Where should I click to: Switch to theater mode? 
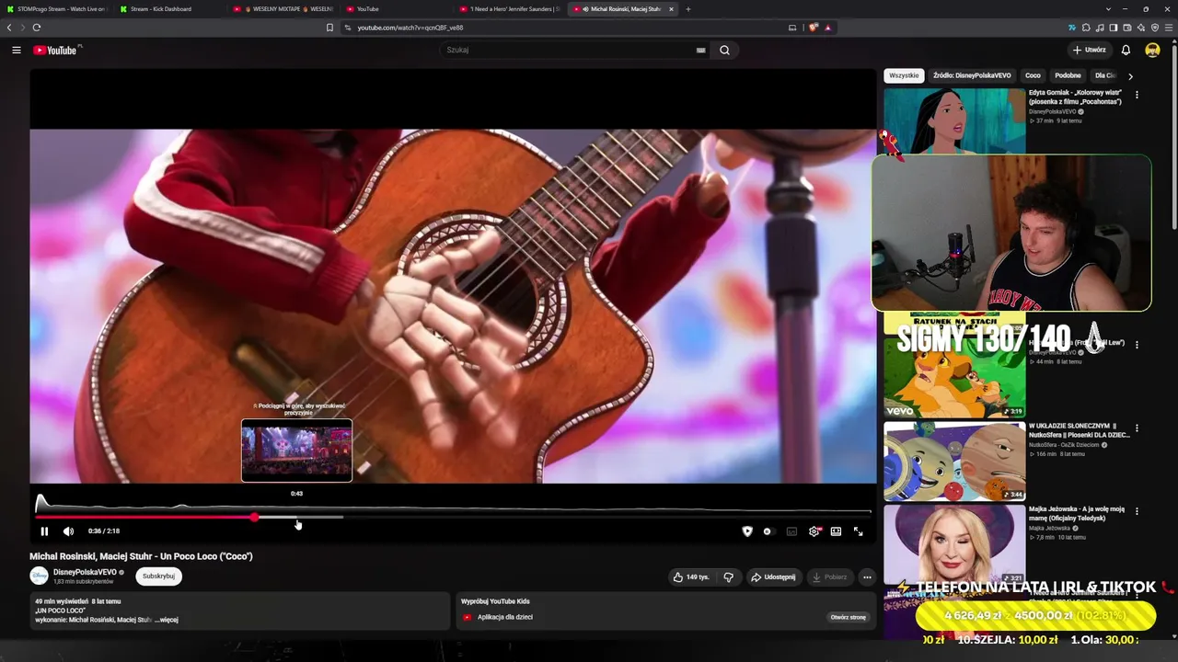tap(836, 531)
